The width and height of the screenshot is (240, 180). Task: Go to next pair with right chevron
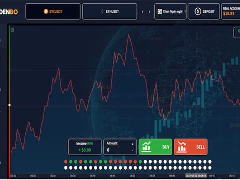click(149, 12)
